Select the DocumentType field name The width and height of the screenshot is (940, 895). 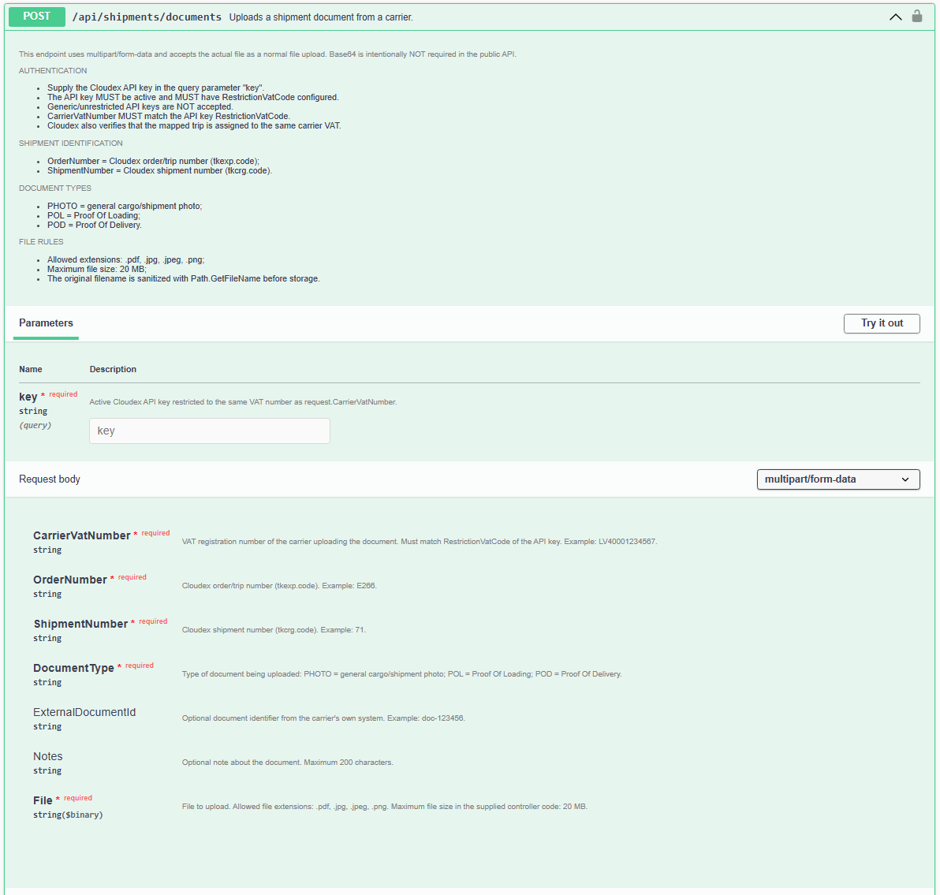(74, 668)
